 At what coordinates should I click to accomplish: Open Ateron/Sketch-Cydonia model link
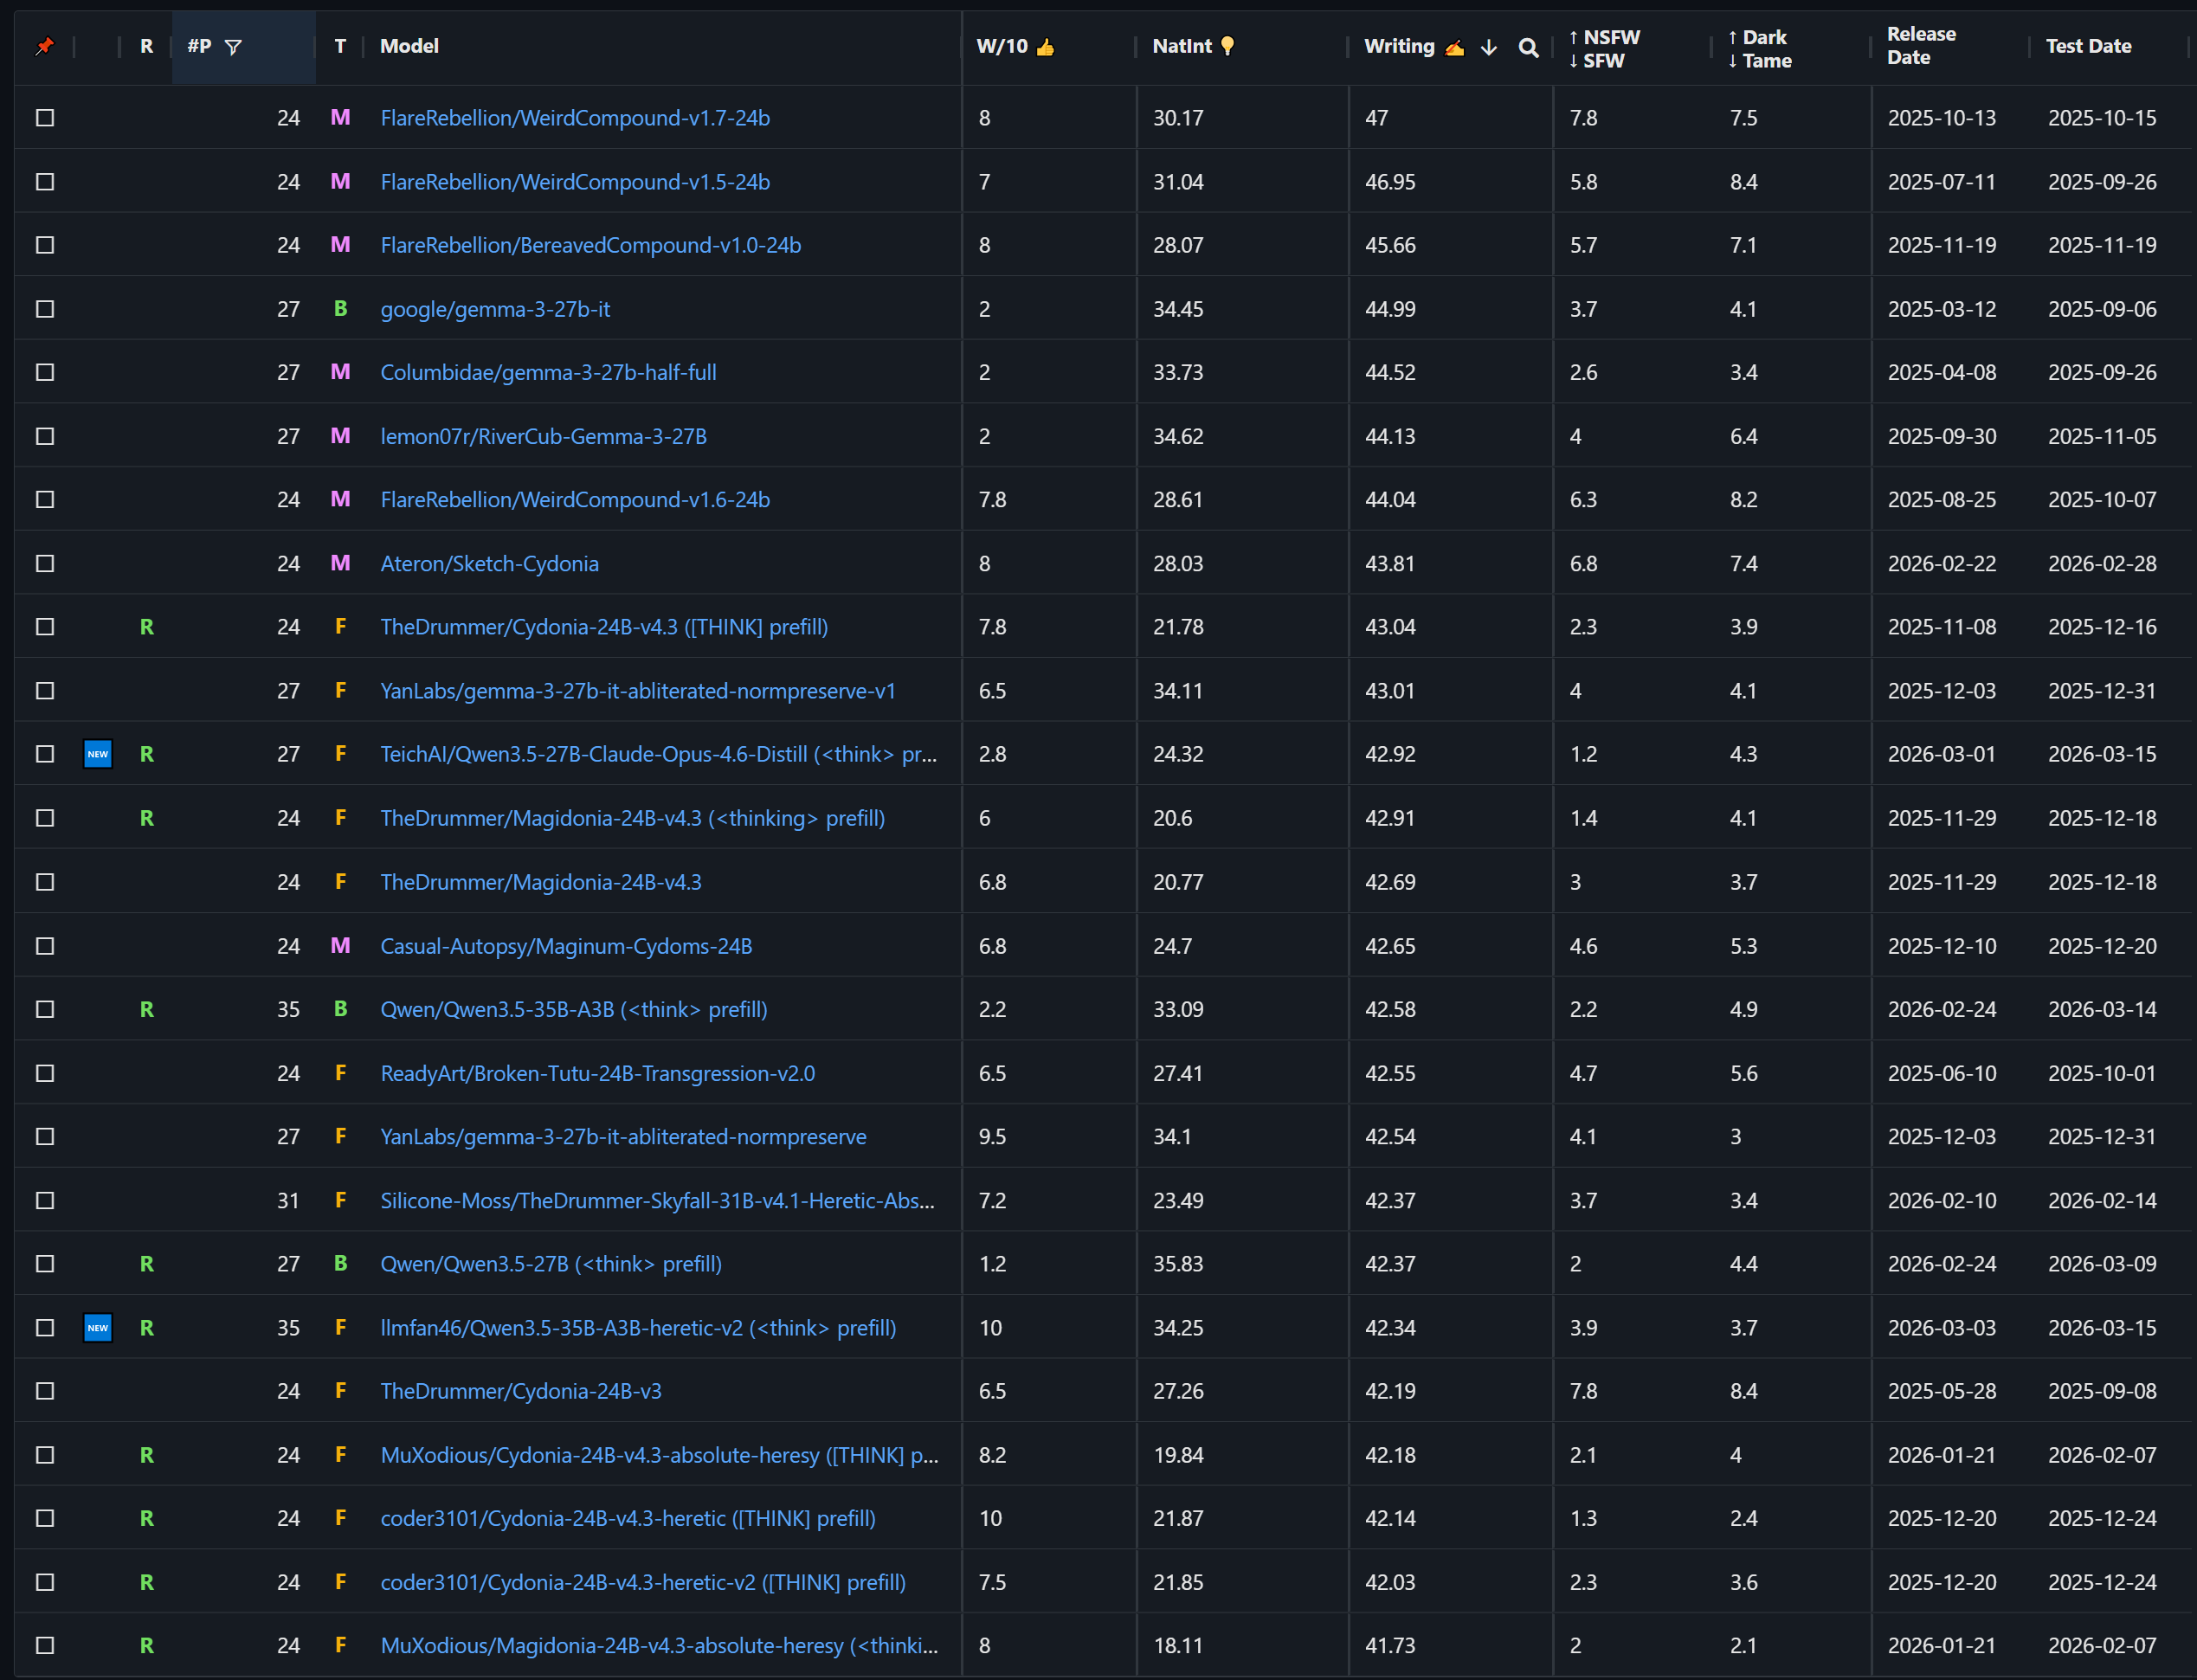tap(489, 564)
